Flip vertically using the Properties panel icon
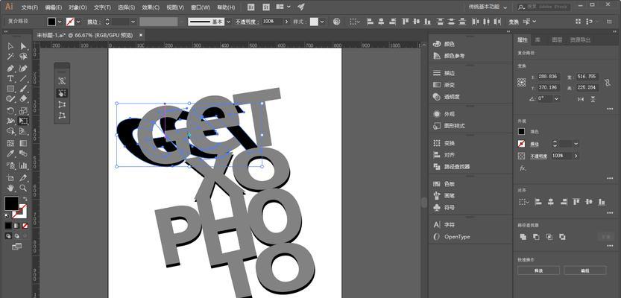This screenshot has width=621, height=298. coord(593,99)
